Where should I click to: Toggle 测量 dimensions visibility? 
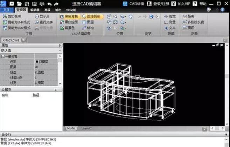click(x=170, y=22)
